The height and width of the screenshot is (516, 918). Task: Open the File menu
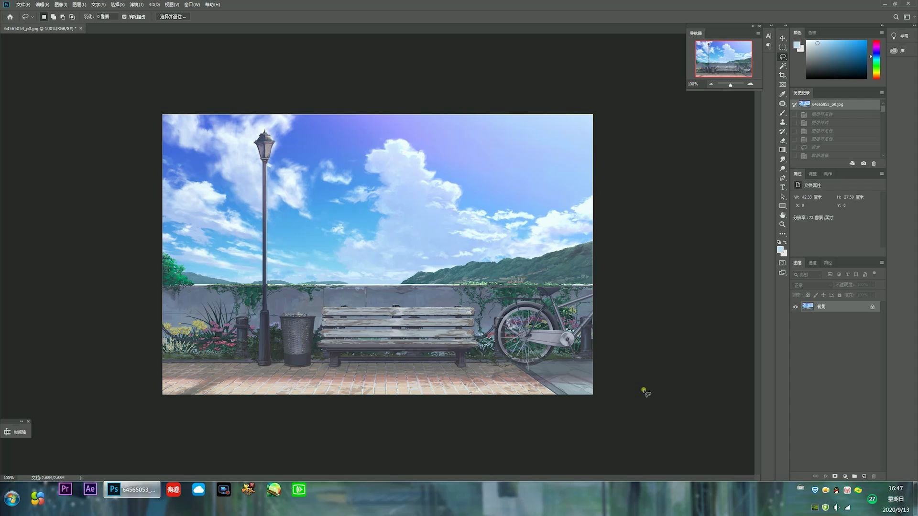click(23, 4)
